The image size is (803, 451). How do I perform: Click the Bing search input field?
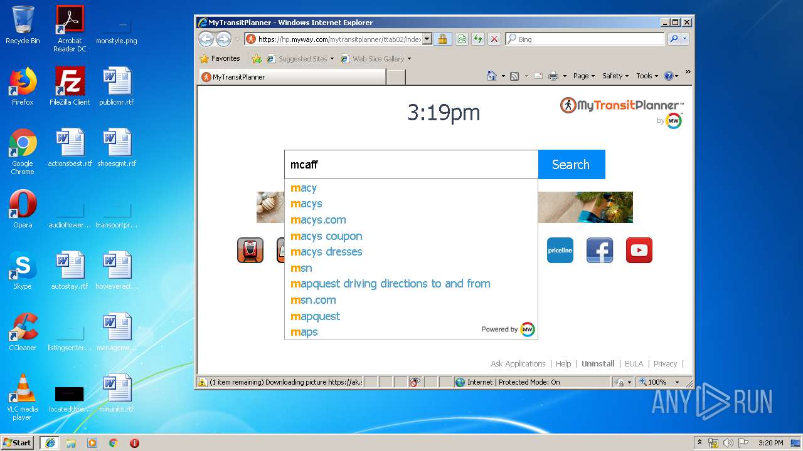(585, 39)
